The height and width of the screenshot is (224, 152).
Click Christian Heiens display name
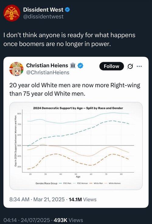pos(47,65)
